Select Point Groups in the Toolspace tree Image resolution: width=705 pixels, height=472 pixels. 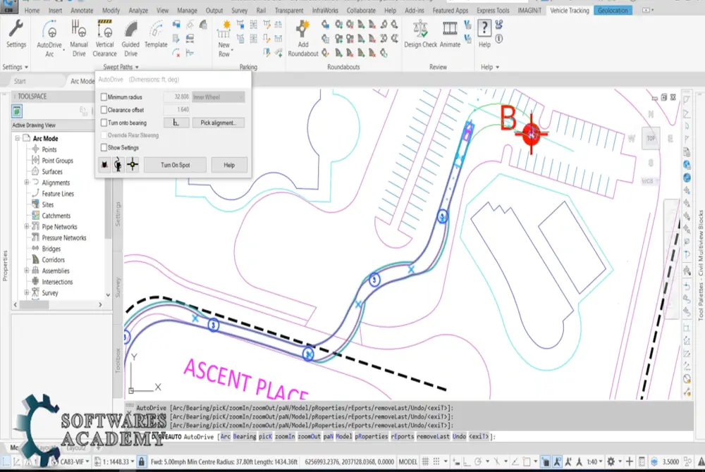(57, 161)
